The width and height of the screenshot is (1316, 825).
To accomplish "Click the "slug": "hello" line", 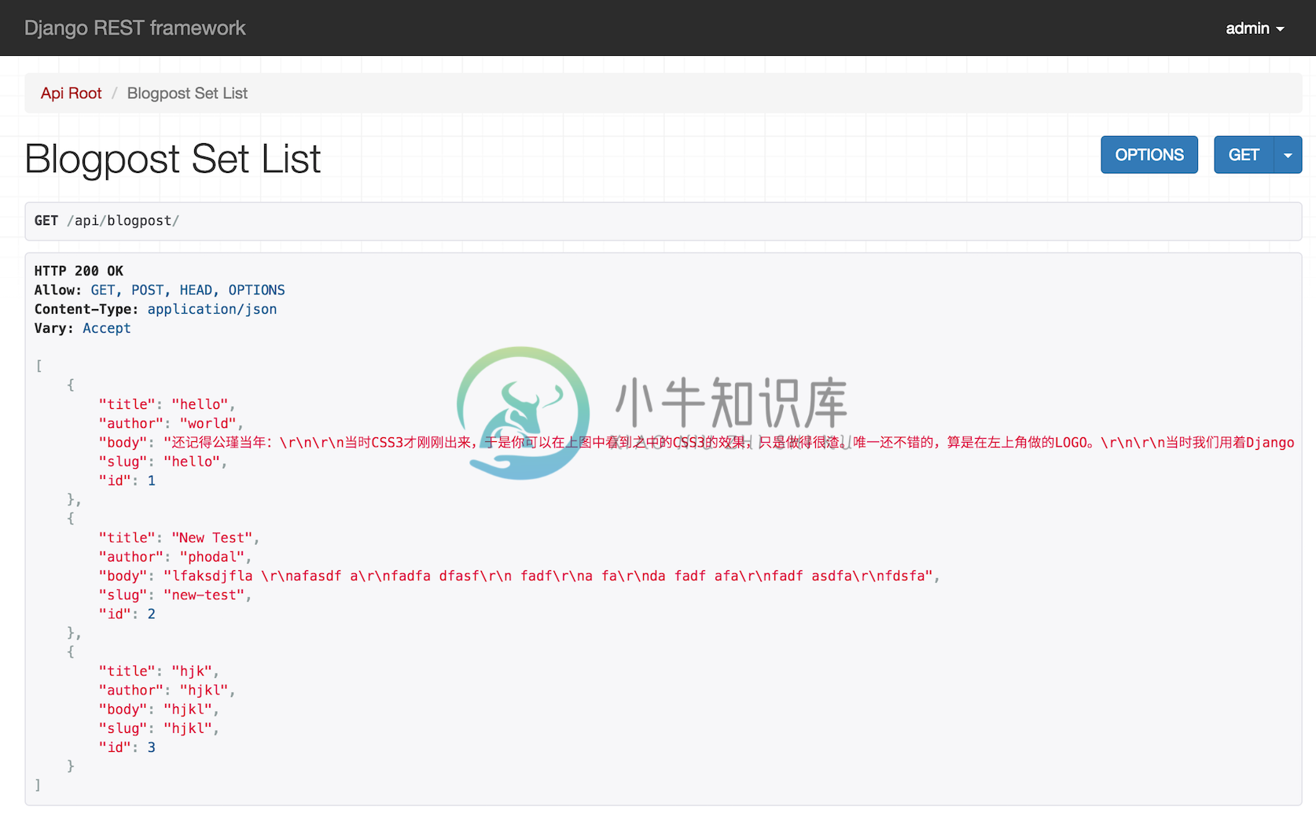I will 163,462.
